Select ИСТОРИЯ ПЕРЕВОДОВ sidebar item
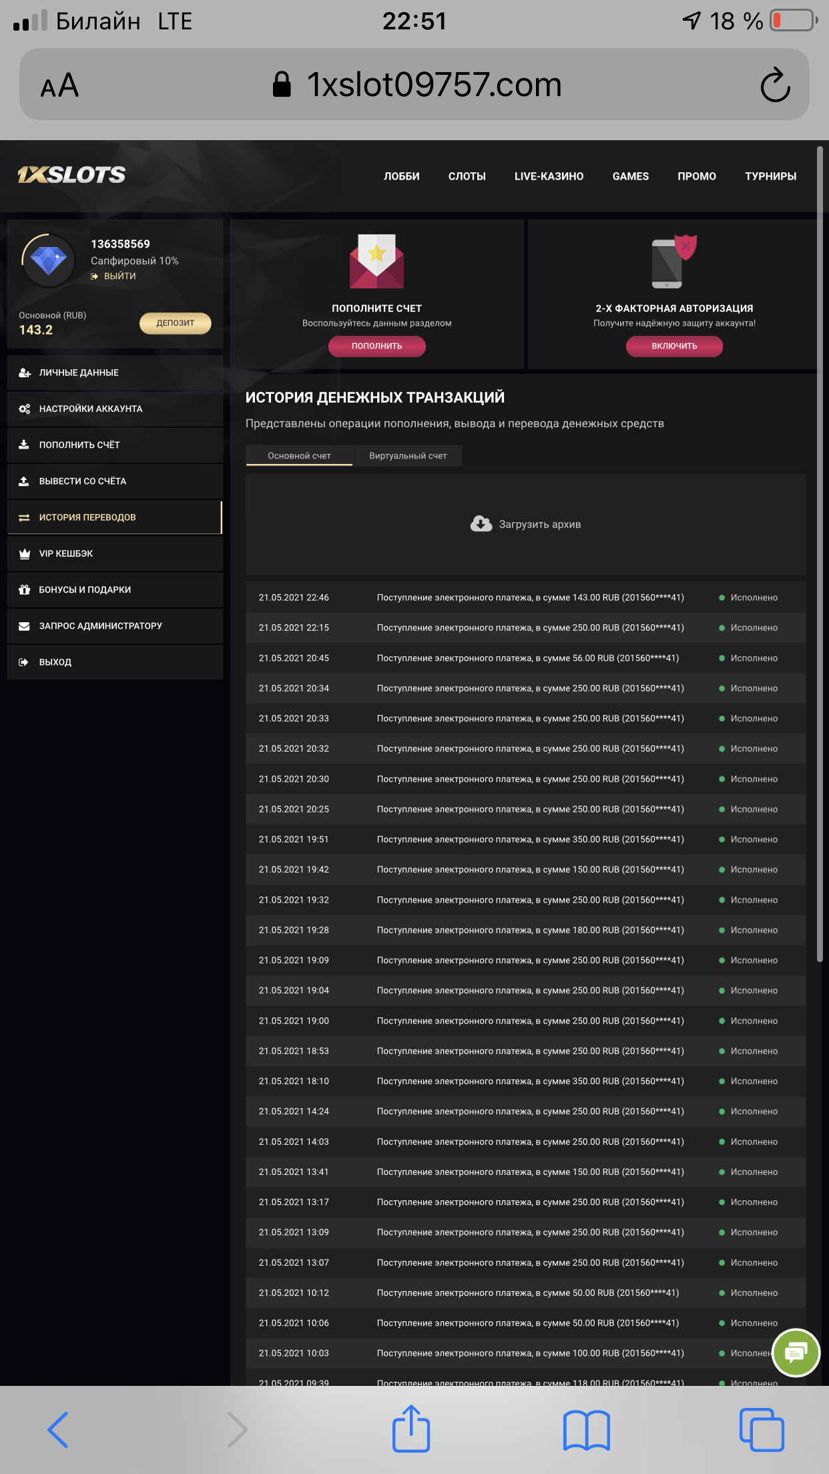Screen dimensions: 829x1474 point(115,517)
